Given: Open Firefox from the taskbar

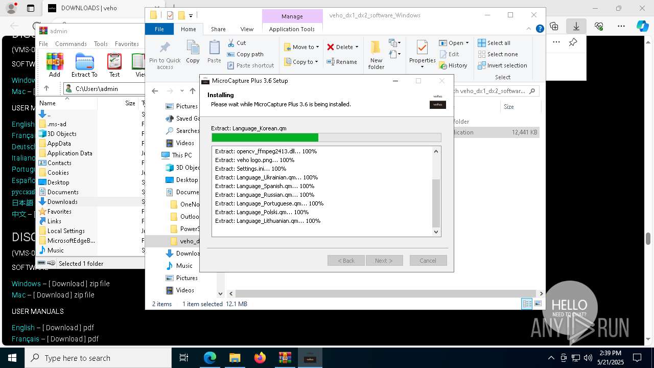Looking at the screenshot, I should (260, 358).
